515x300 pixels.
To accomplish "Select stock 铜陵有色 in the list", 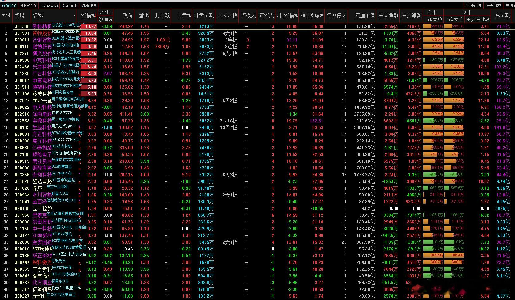I will [x=42, y=168].
